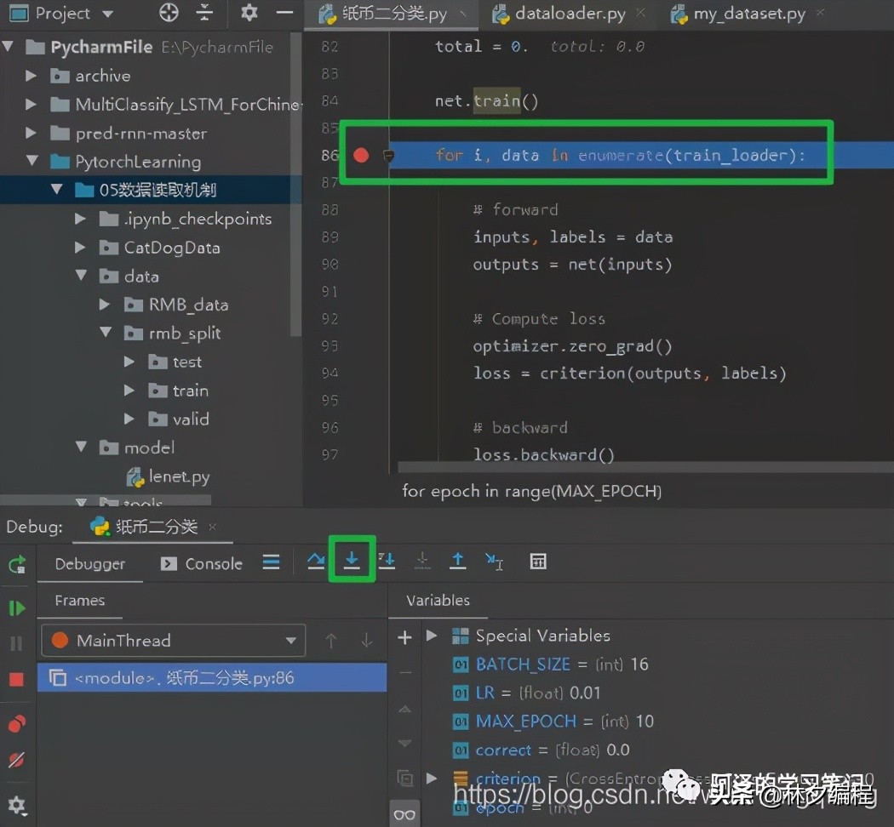Open View Breakpoints double red circle icon
The image size is (894, 827).
point(16,723)
